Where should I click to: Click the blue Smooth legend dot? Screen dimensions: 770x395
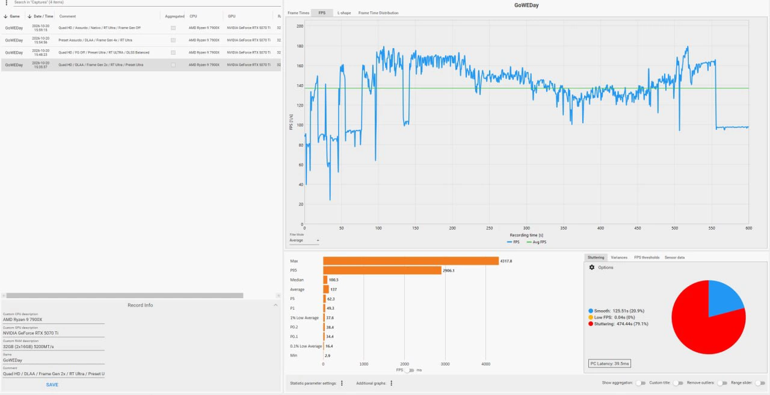[591, 311]
